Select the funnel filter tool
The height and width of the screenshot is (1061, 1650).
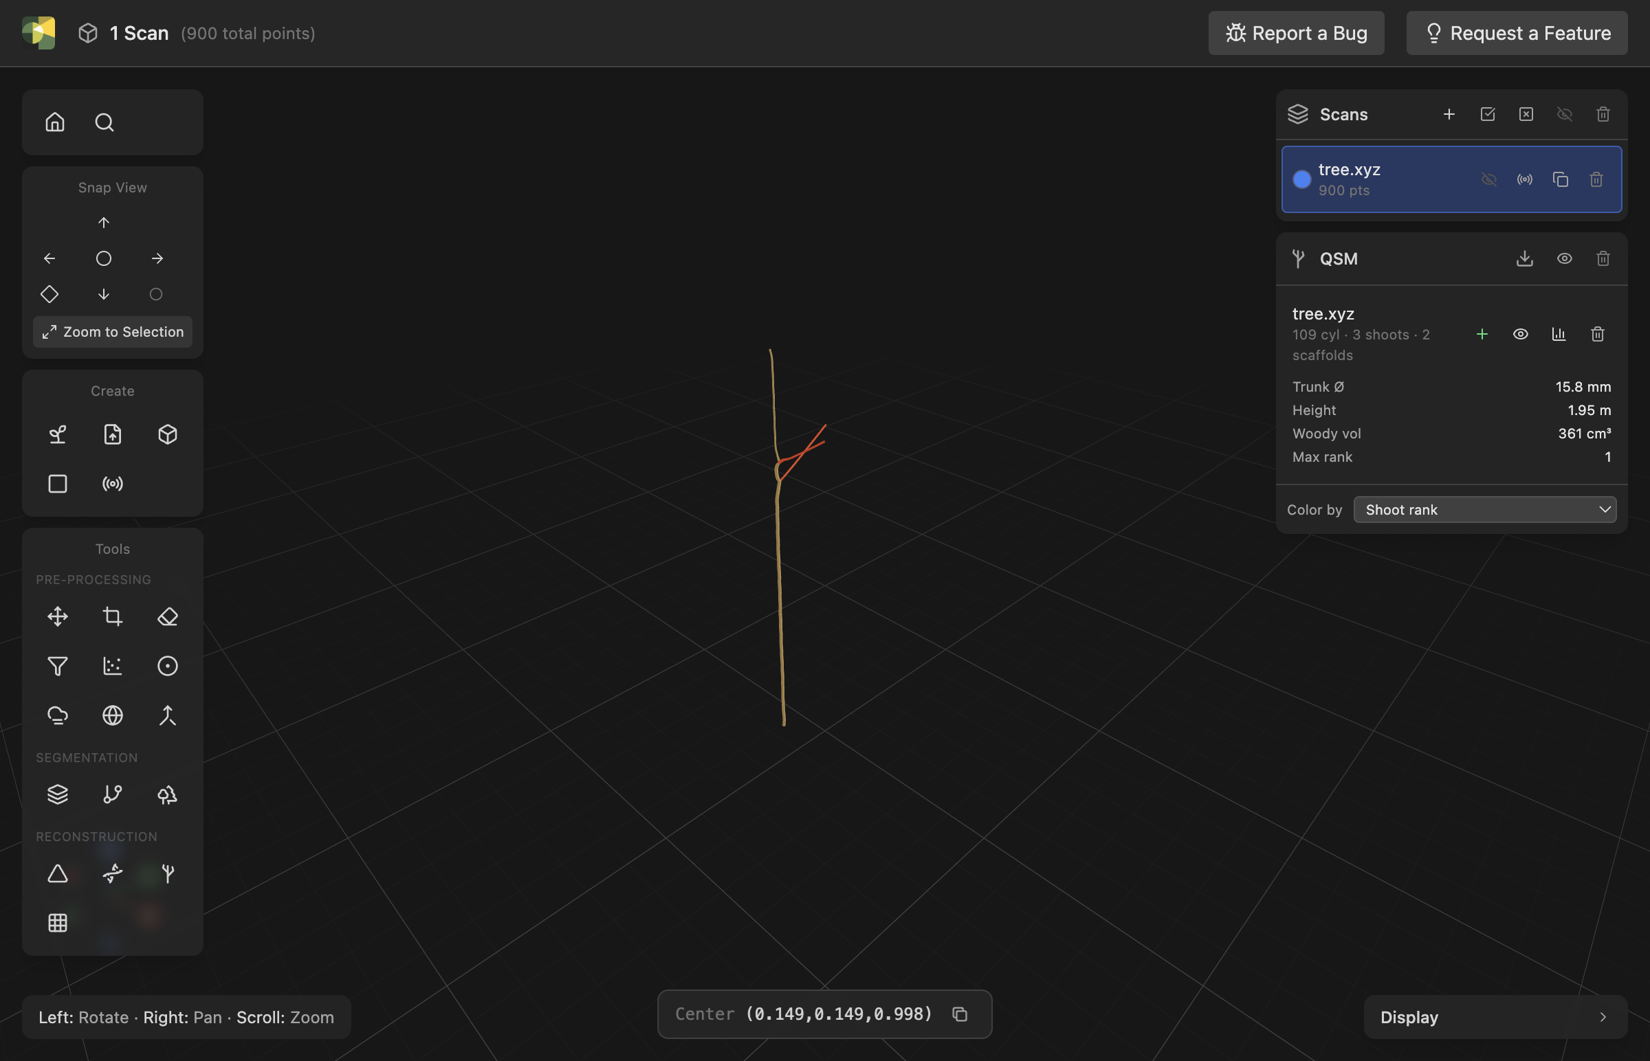[x=58, y=667]
